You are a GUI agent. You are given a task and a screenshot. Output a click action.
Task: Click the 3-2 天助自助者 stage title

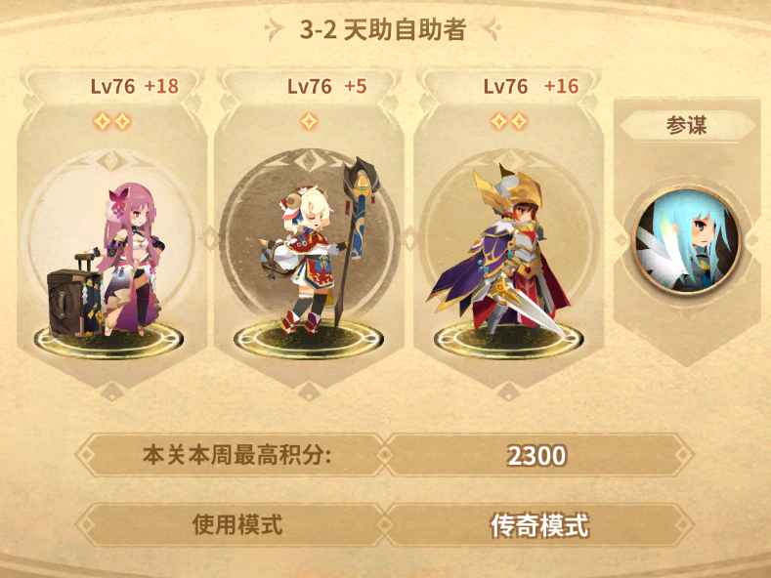383,29
